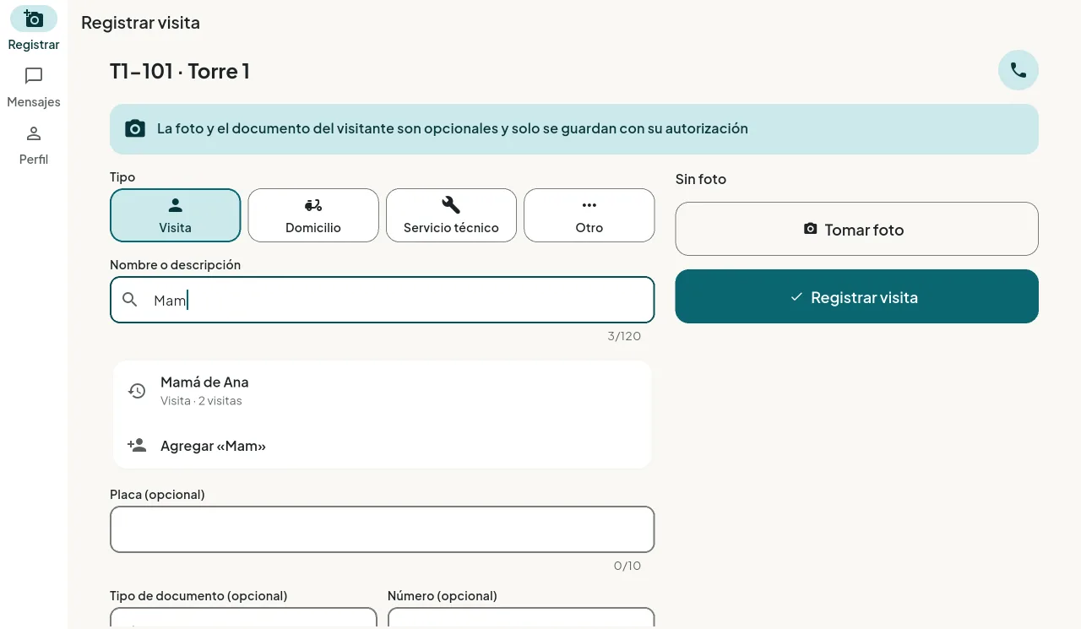Select the Domicilio delivery type

[313, 215]
